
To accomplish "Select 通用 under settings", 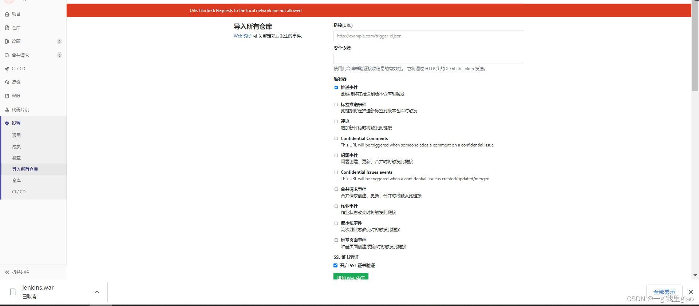I will click(16, 136).
